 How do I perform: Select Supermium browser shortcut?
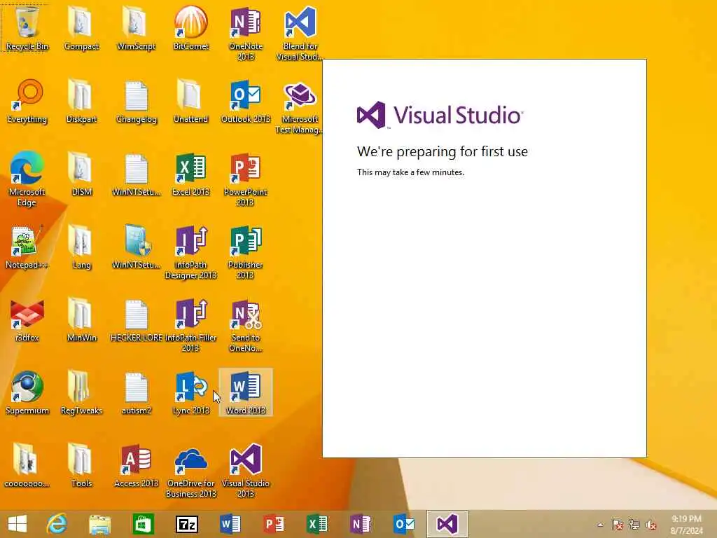[x=27, y=392]
